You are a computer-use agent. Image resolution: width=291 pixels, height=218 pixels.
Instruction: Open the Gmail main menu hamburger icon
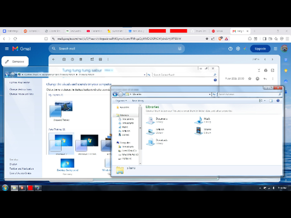coord(7,48)
